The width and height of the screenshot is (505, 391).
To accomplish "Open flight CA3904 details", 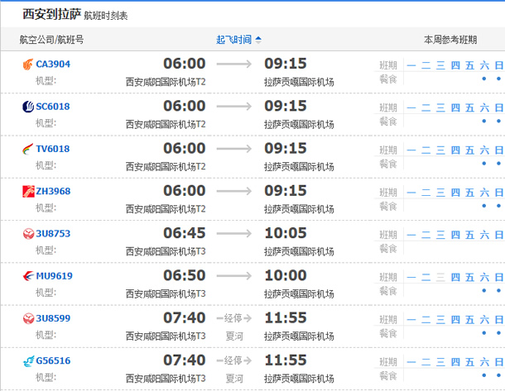I will tap(53, 64).
